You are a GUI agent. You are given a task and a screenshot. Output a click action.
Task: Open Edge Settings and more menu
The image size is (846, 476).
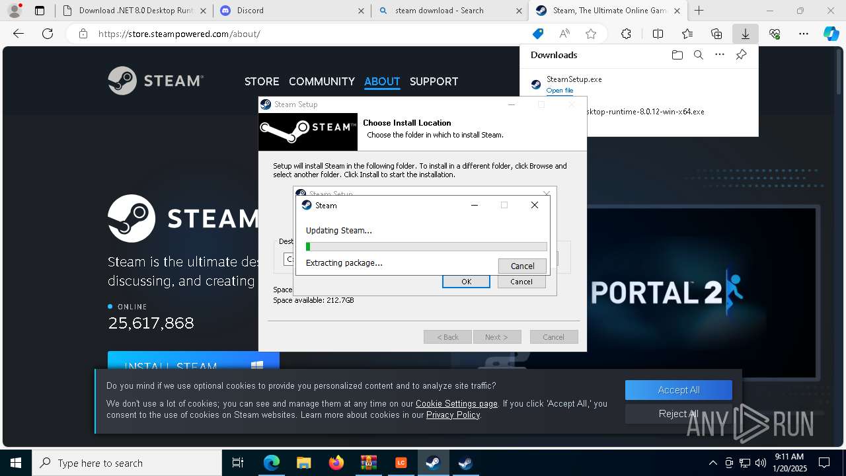(x=804, y=34)
